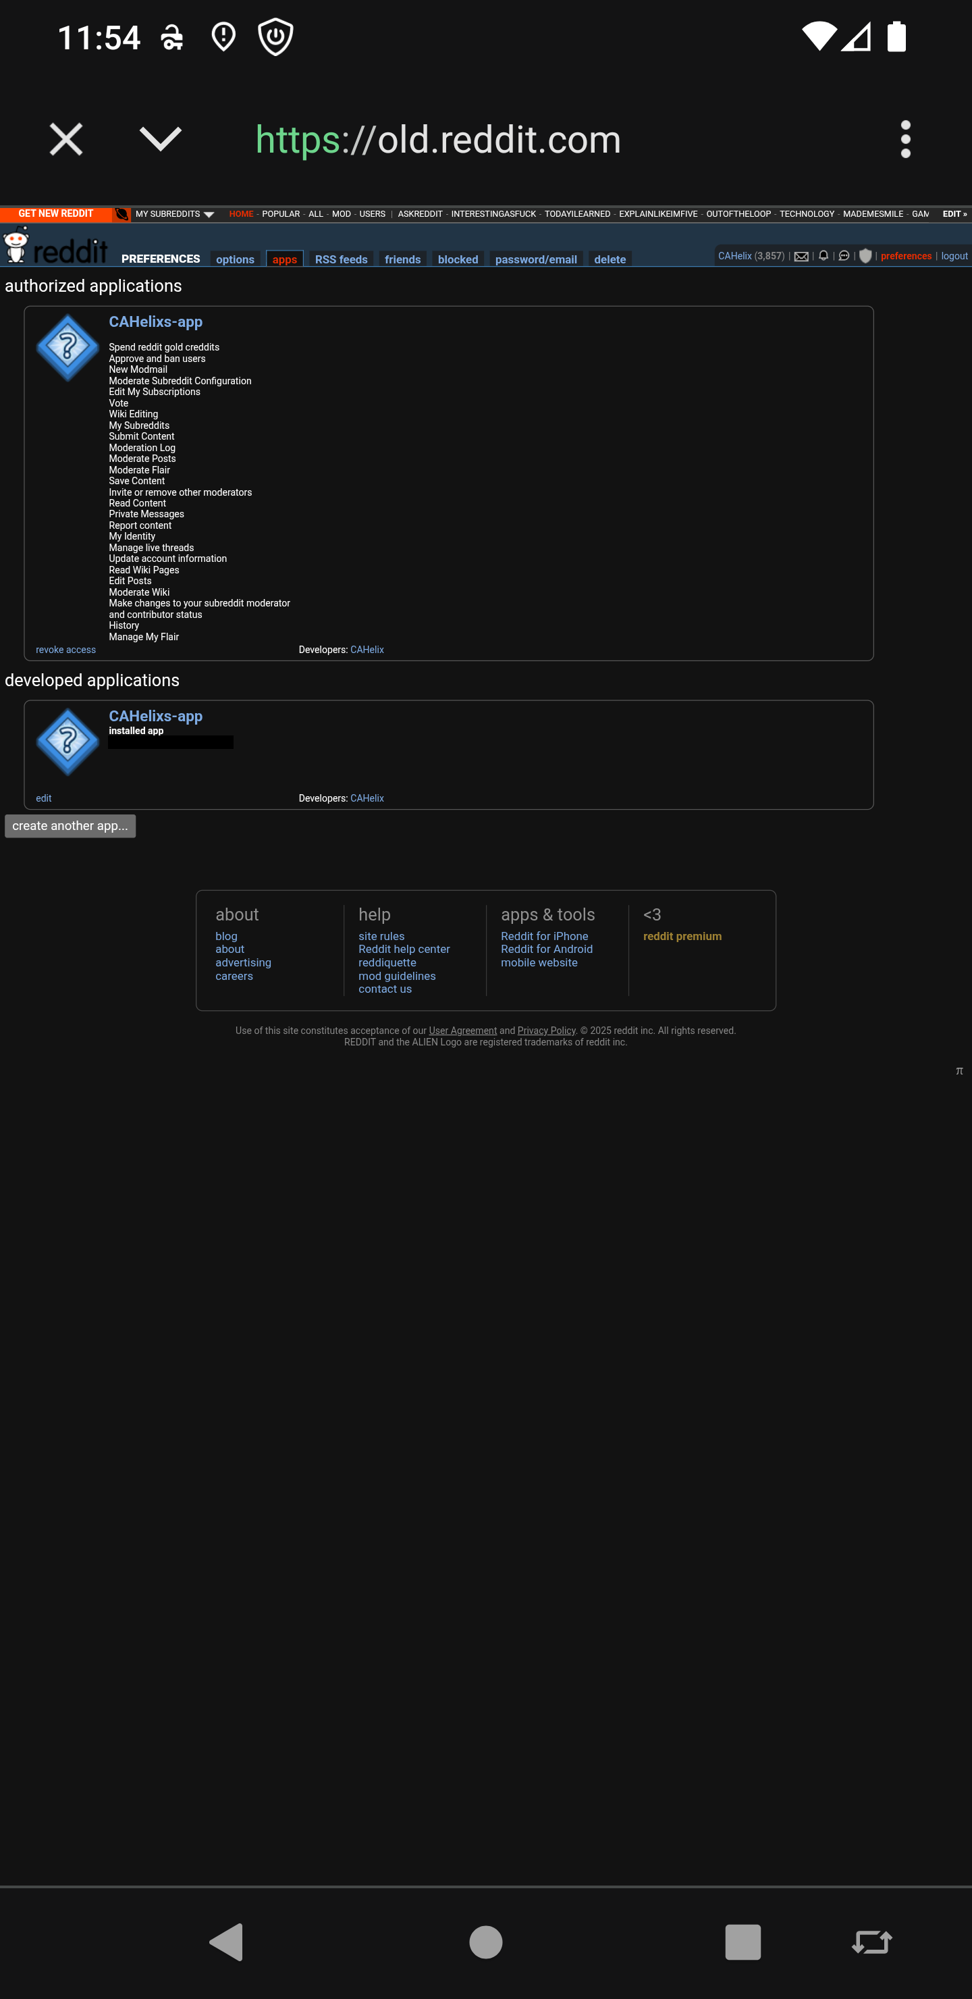Switch to the blocked tab
The image size is (972, 1999).
tap(458, 259)
